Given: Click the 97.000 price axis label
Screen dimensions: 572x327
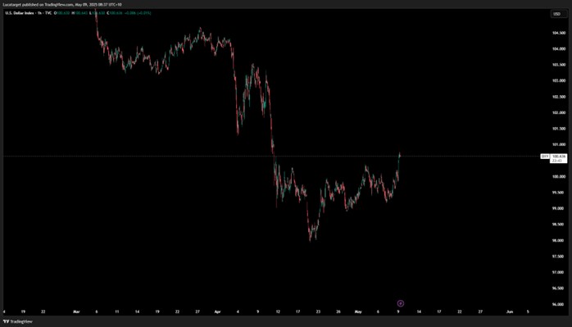Looking at the screenshot, I should (558, 272).
